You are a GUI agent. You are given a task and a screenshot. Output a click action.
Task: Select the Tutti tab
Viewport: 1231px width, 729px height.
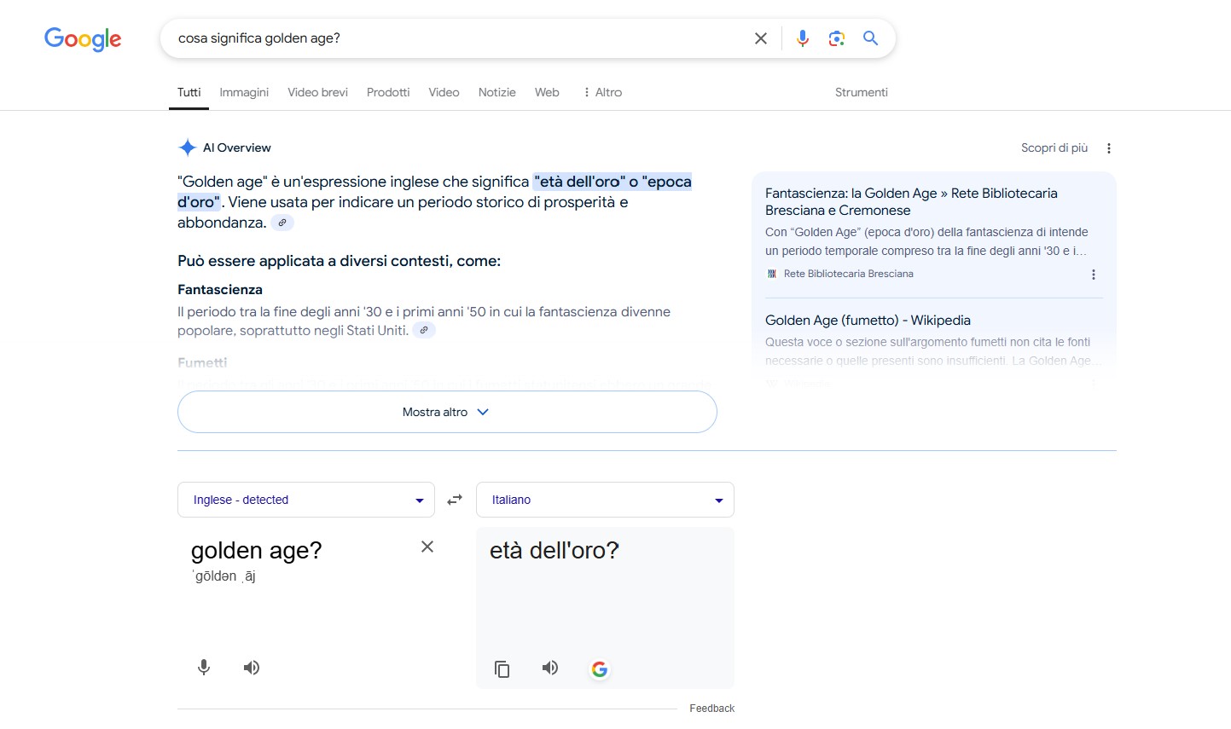tap(189, 92)
